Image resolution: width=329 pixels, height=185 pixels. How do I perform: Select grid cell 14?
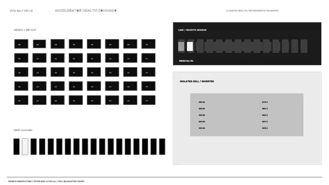tap(40, 100)
